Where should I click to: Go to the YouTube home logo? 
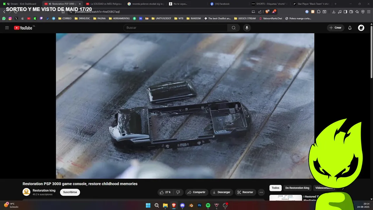point(23,28)
